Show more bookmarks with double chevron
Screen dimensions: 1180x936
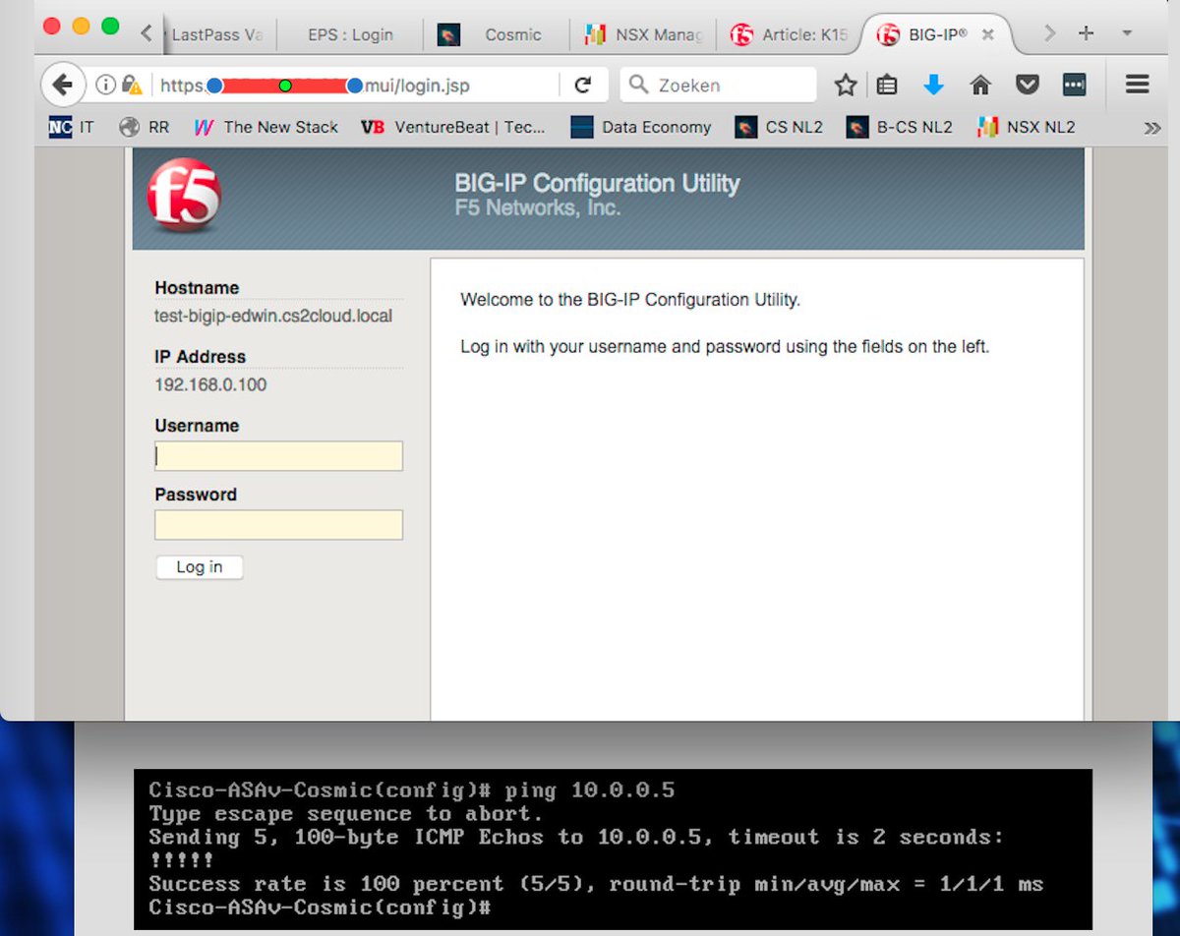pyautogui.click(x=1152, y=128)
